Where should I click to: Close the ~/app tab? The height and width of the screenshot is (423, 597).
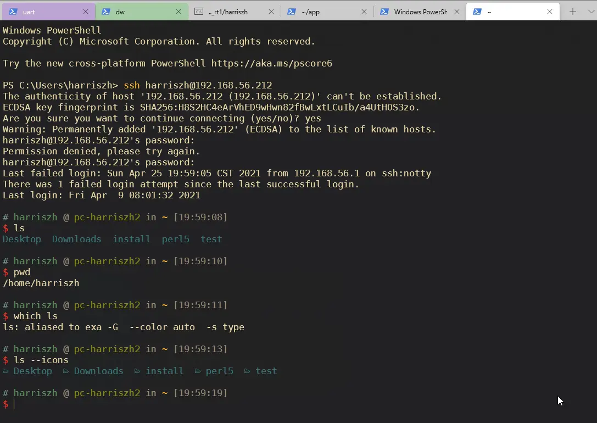(x=364, y=12)
